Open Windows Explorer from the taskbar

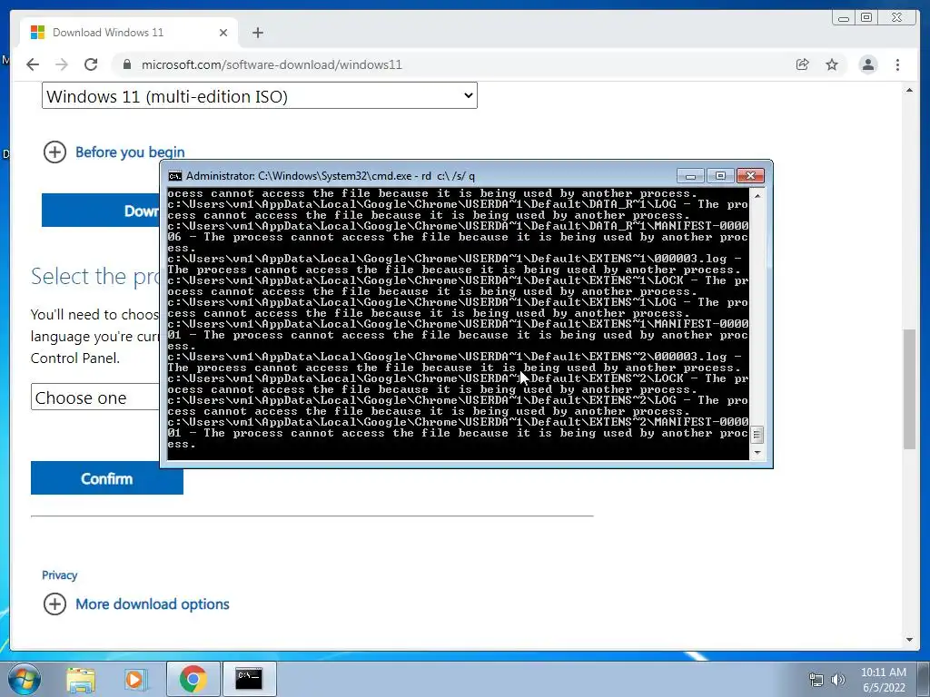(x=81, y=679)
